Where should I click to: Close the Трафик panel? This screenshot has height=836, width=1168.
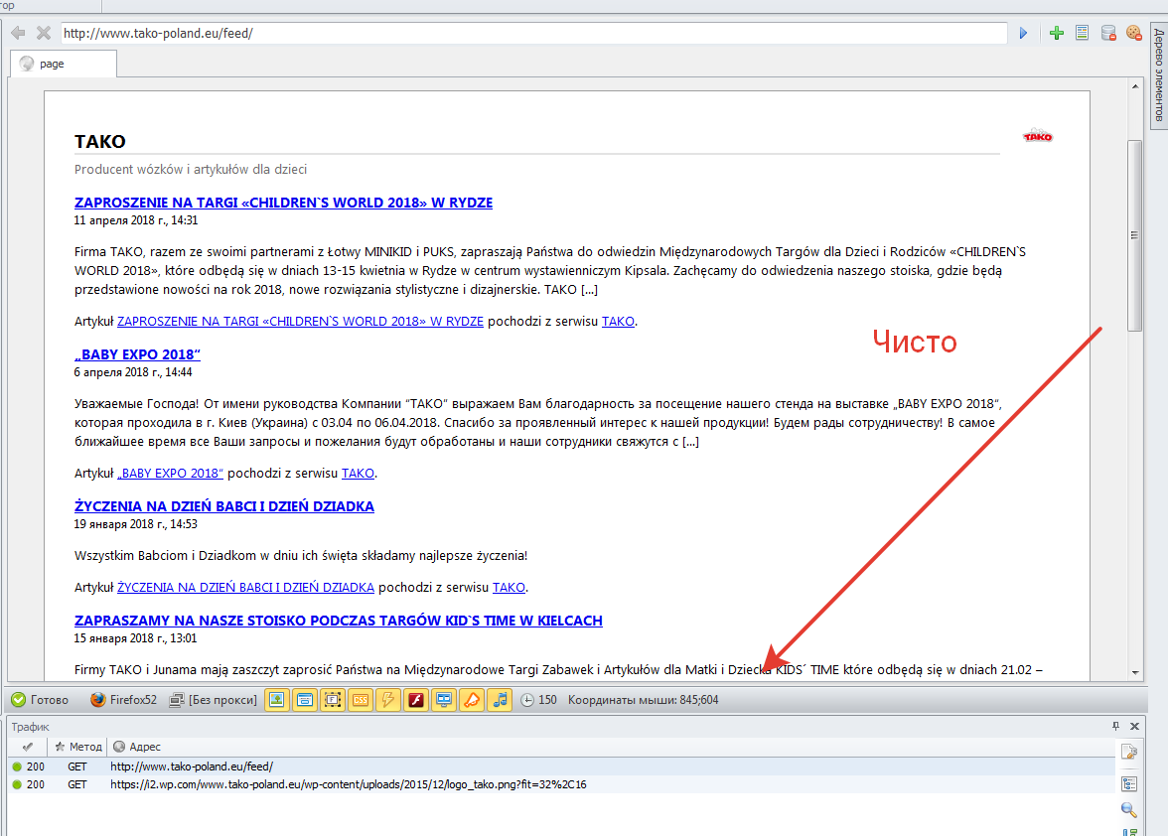(x=1134, y=726)
